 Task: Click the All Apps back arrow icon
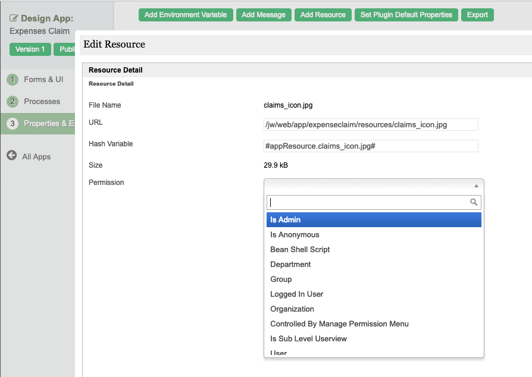[x=11, y=156]
